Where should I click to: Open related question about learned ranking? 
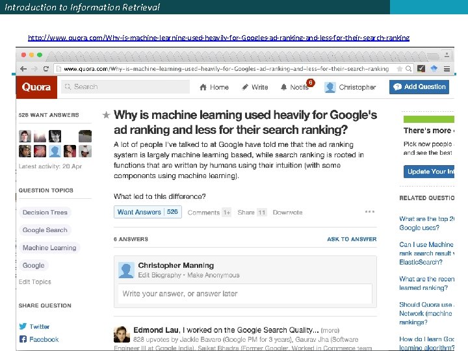pyautogui.click(x=427, y=283)
